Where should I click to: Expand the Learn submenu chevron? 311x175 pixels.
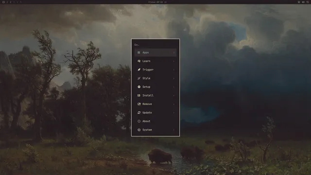[174, 61]
